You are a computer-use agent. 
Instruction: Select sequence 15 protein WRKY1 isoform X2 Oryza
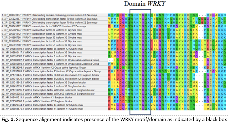43,68
